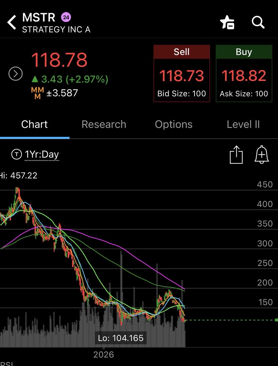This screenshot has height=366, width=278.
Task: Tap the Lo: 104.165 chart label
Action: pos(121,338)
